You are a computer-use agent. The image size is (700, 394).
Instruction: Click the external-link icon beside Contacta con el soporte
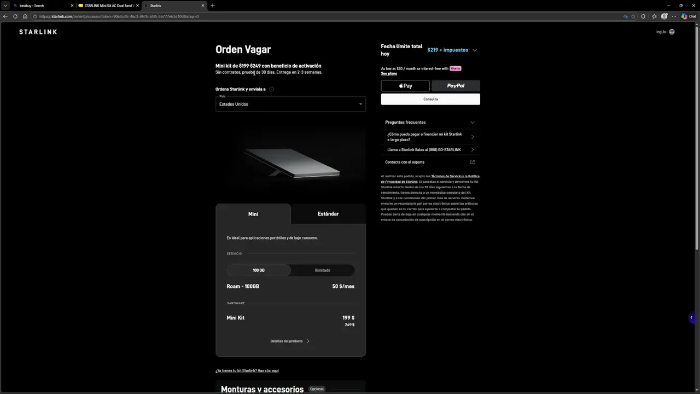472,162
